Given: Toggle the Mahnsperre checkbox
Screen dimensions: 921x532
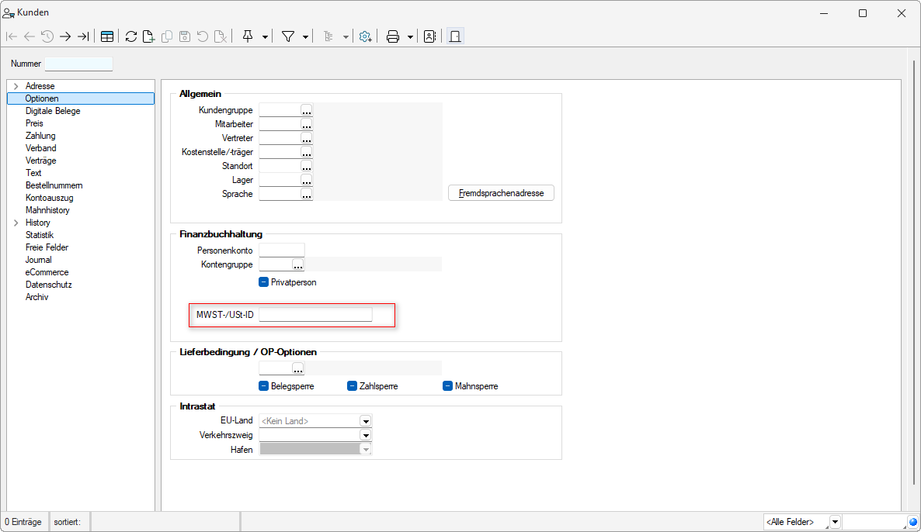Looking at the screenshot, I should [x=447, y=385].
